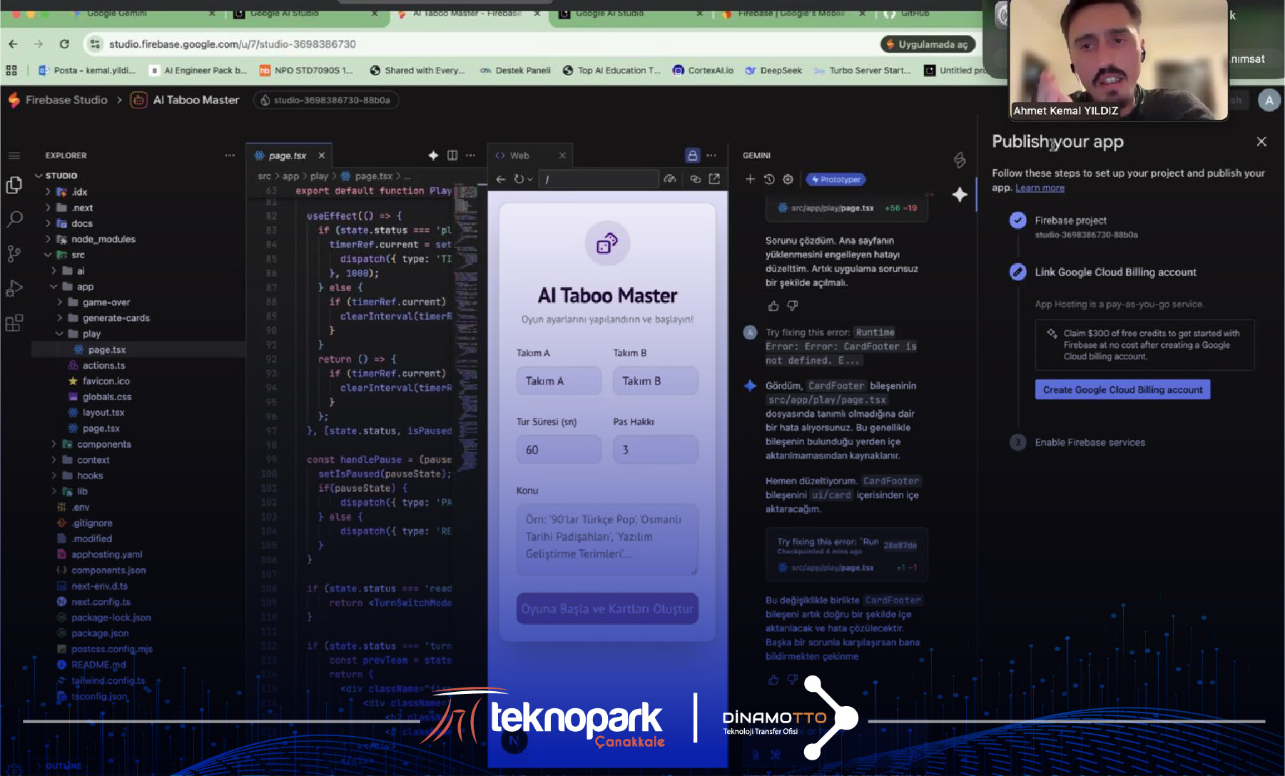
Task: Toggle the preview lock button
Action: click(692, 155)
